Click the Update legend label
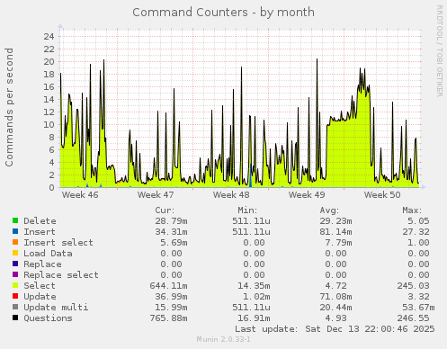447x349 pixels. 40,297
